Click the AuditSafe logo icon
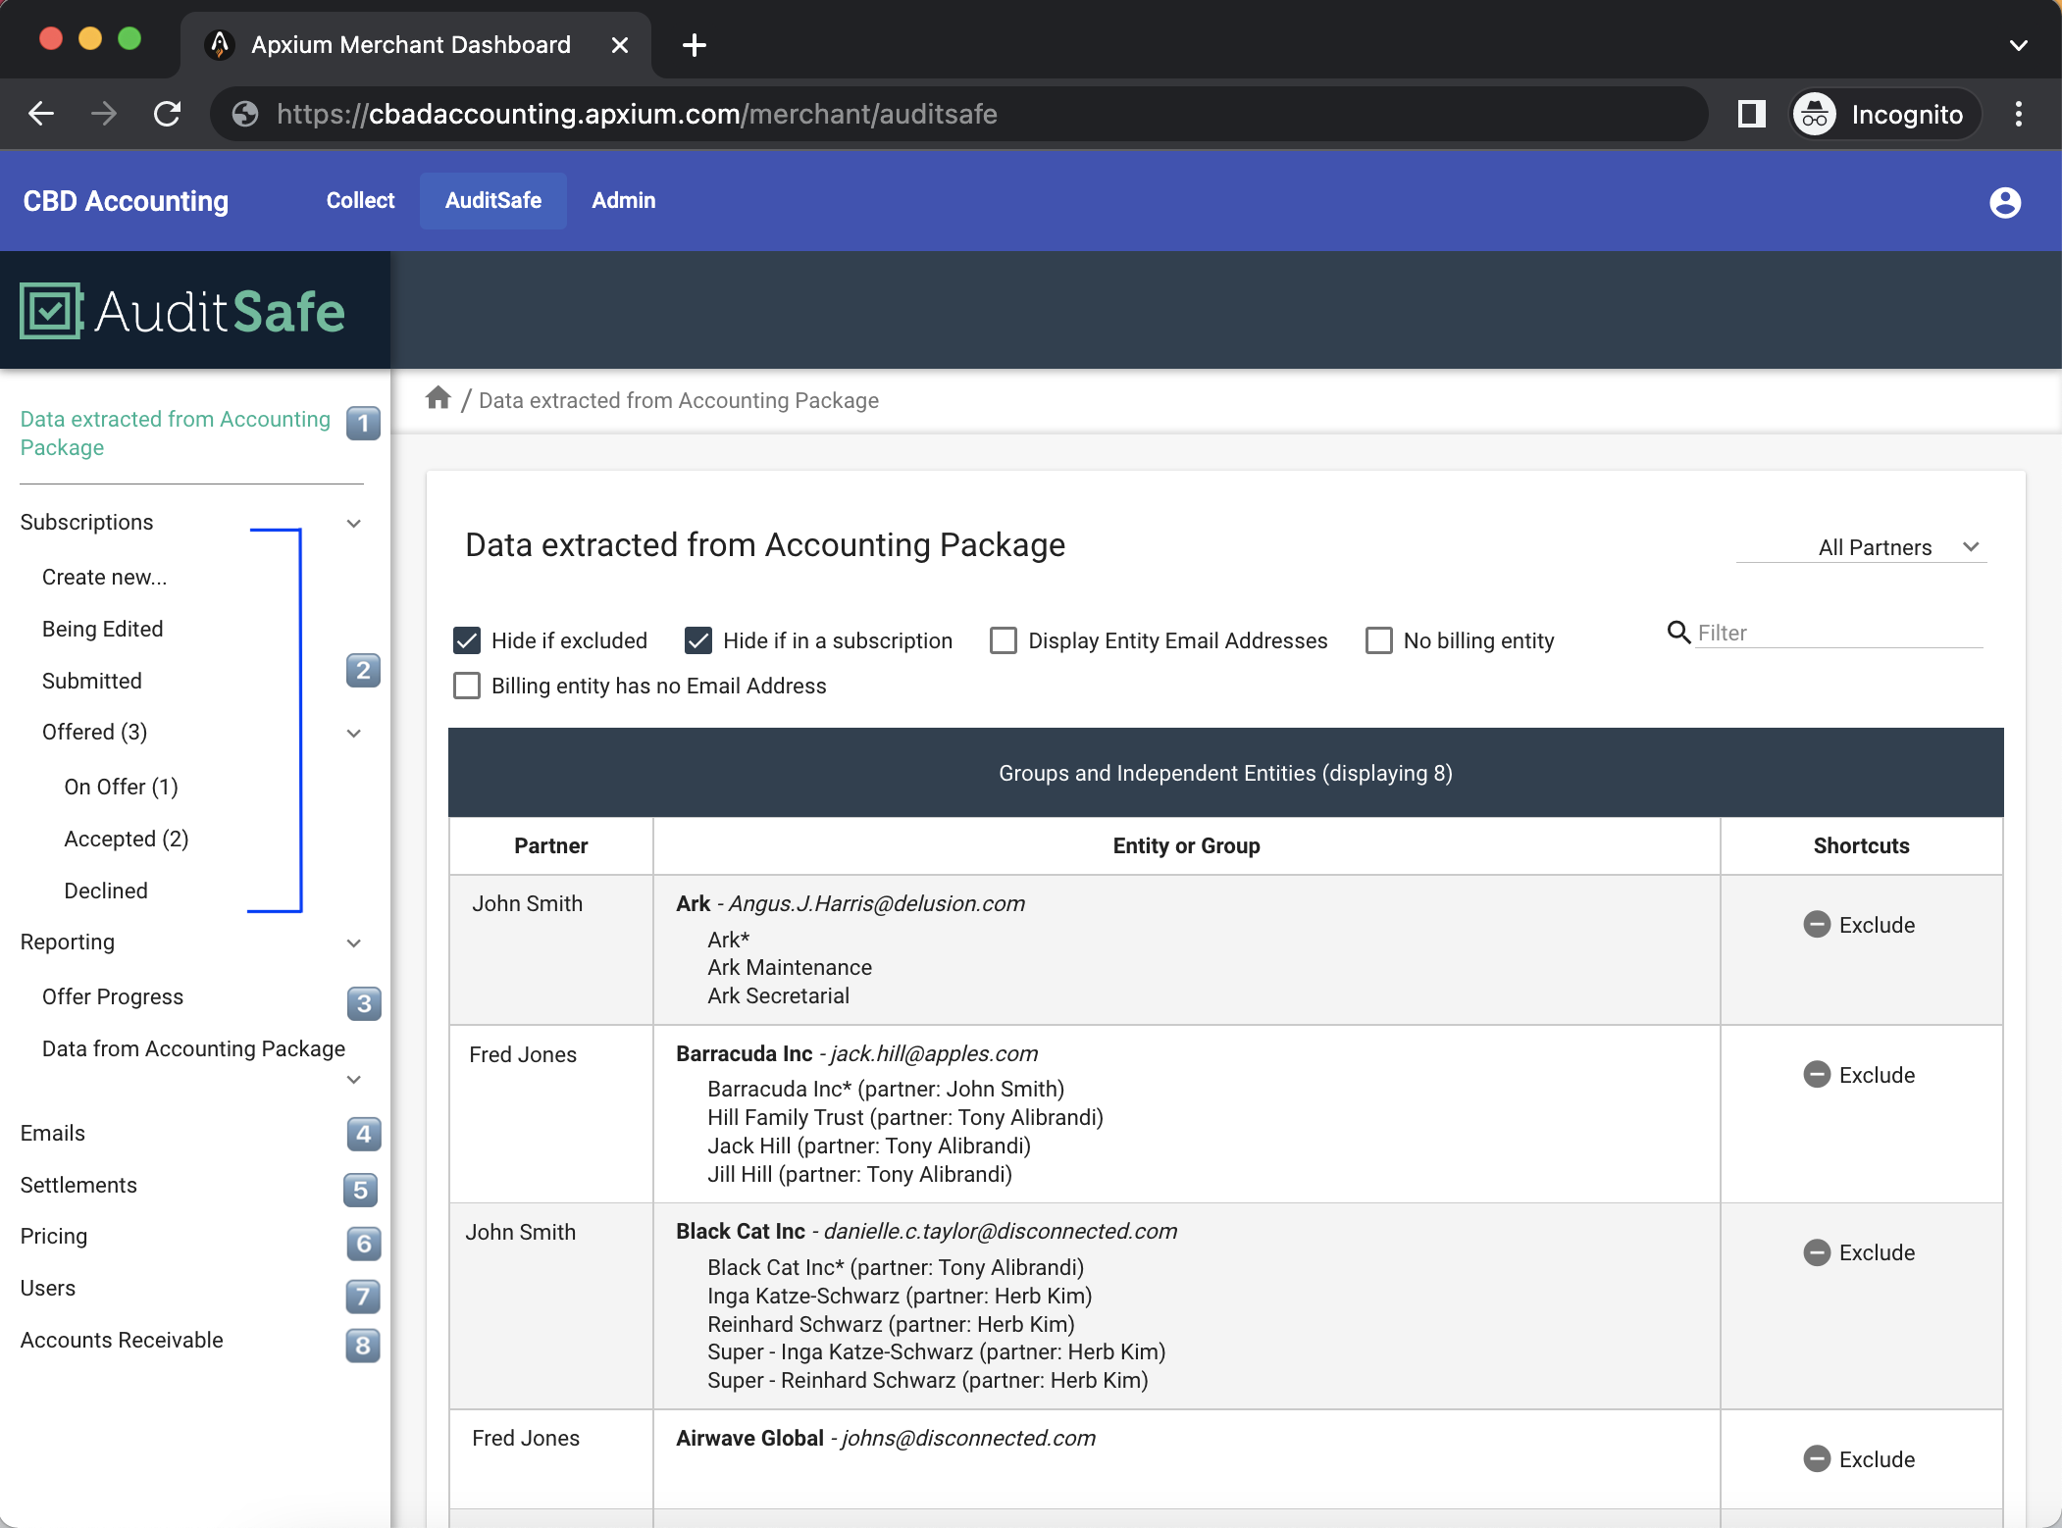The image size is (2062, 1528). tap(49, 309)
